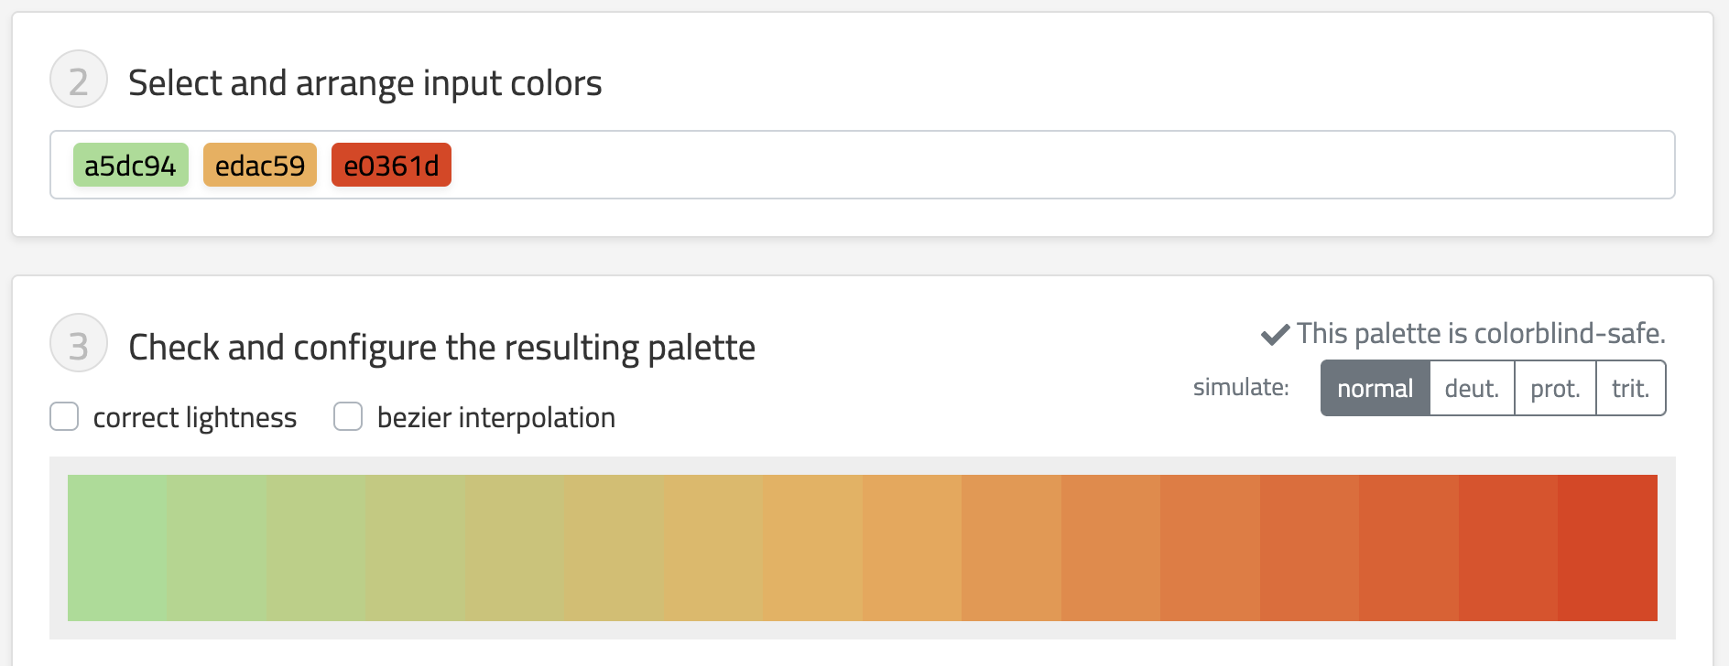Viewport: 1729px width, 666px height.
Task: Click the first light green palette swatch
Action: click(117, 547)
